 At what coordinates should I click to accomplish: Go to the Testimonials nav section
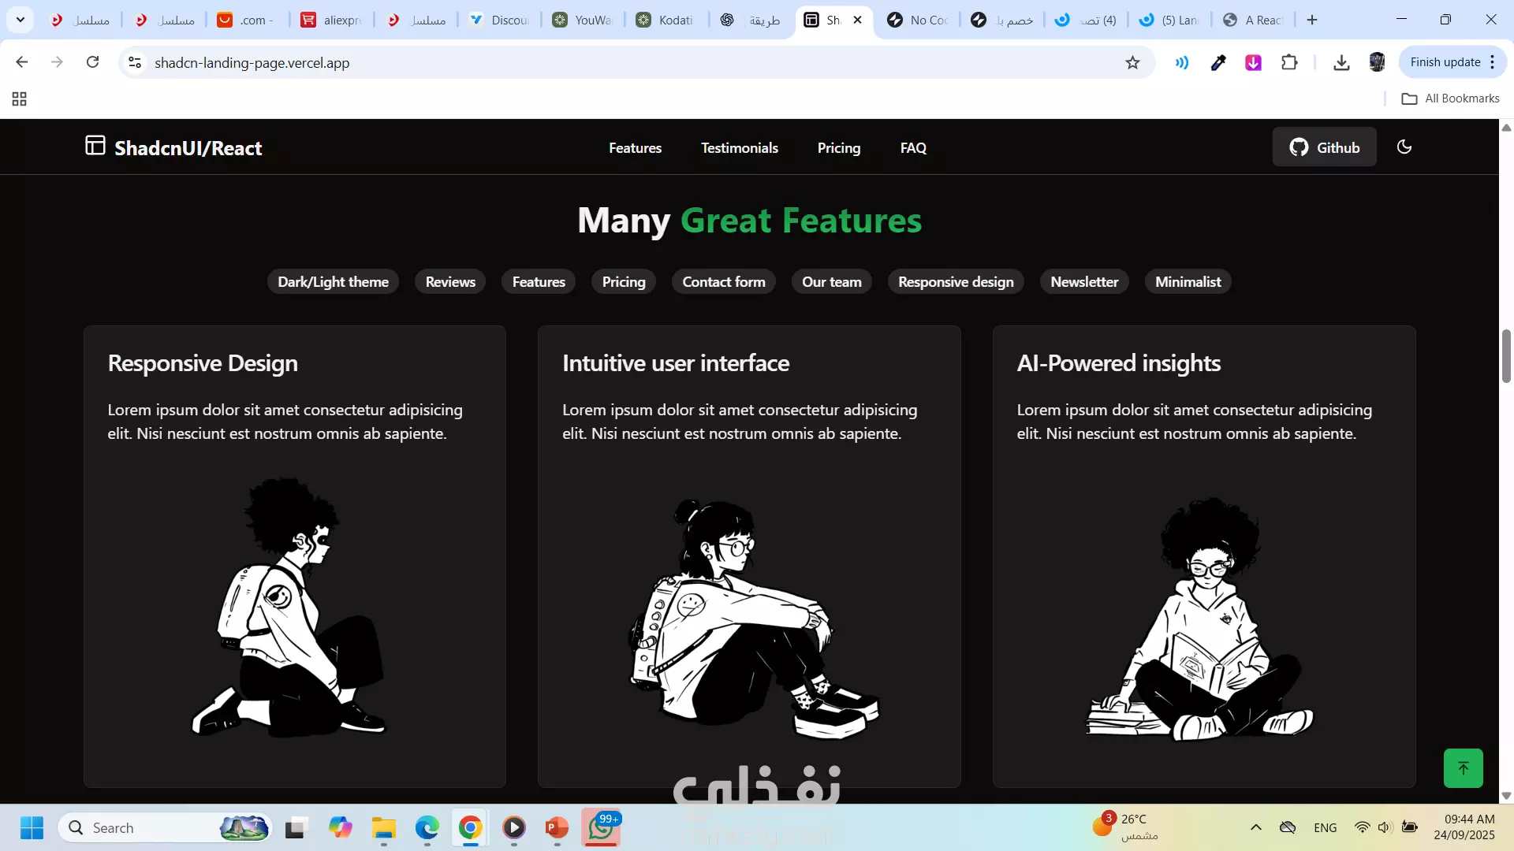coord(739,147)
